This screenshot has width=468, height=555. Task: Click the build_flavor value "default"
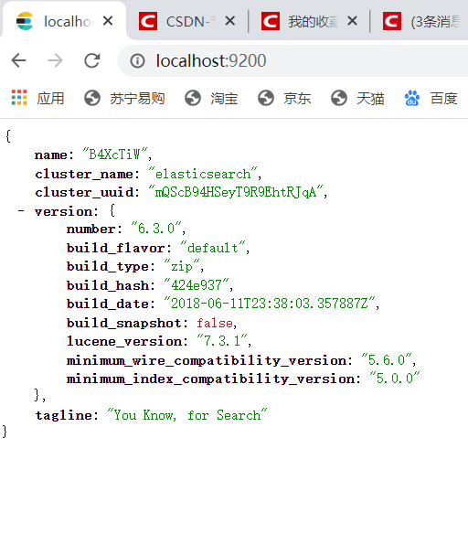tap(213, 248)
